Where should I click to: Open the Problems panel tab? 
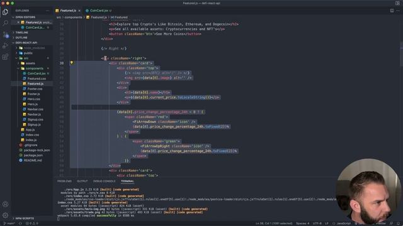point(64,181)
